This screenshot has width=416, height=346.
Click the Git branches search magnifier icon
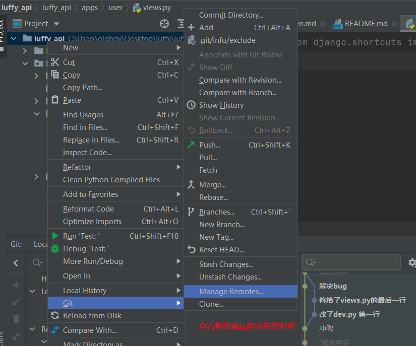[x=37, y=262]
